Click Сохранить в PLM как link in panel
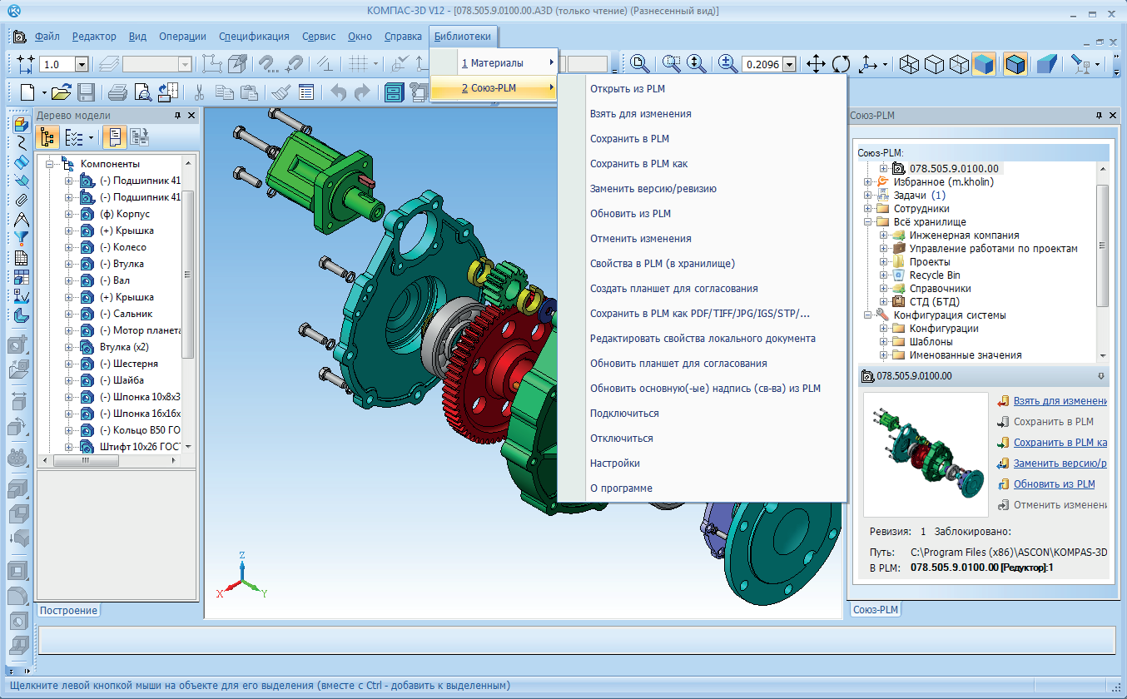 pos(1060,443)
